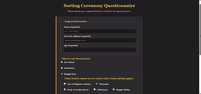Click the page vertical scrollbar thumb
The image size is (201, 94).
[200, 29]
